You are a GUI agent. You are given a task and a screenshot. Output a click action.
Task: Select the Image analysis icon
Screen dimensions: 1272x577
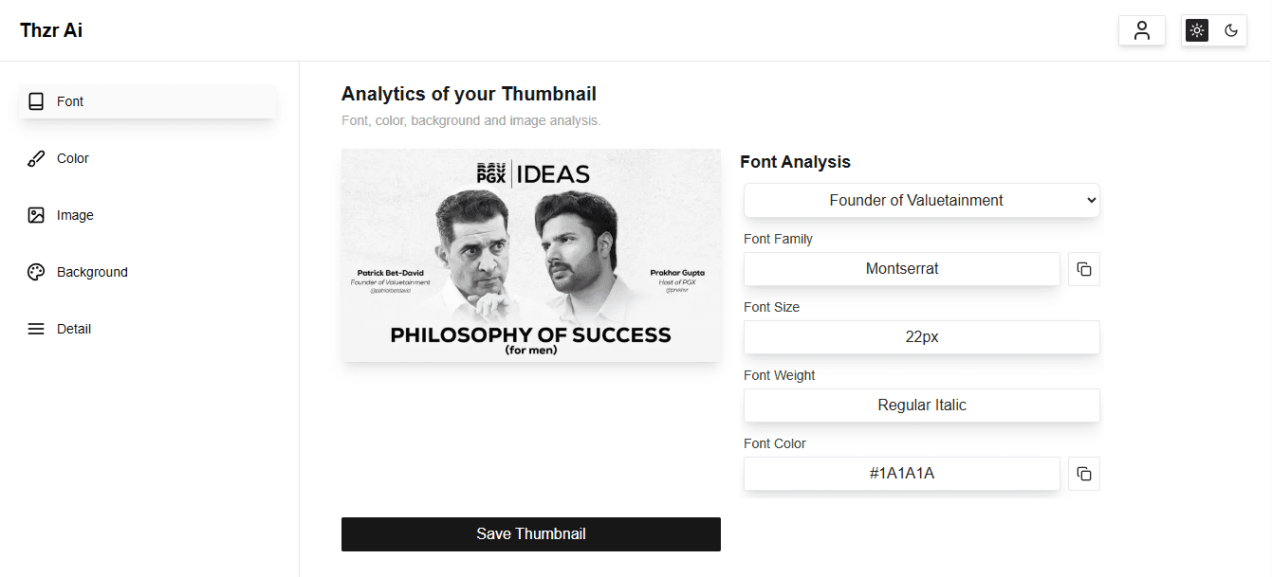[36, 215]
